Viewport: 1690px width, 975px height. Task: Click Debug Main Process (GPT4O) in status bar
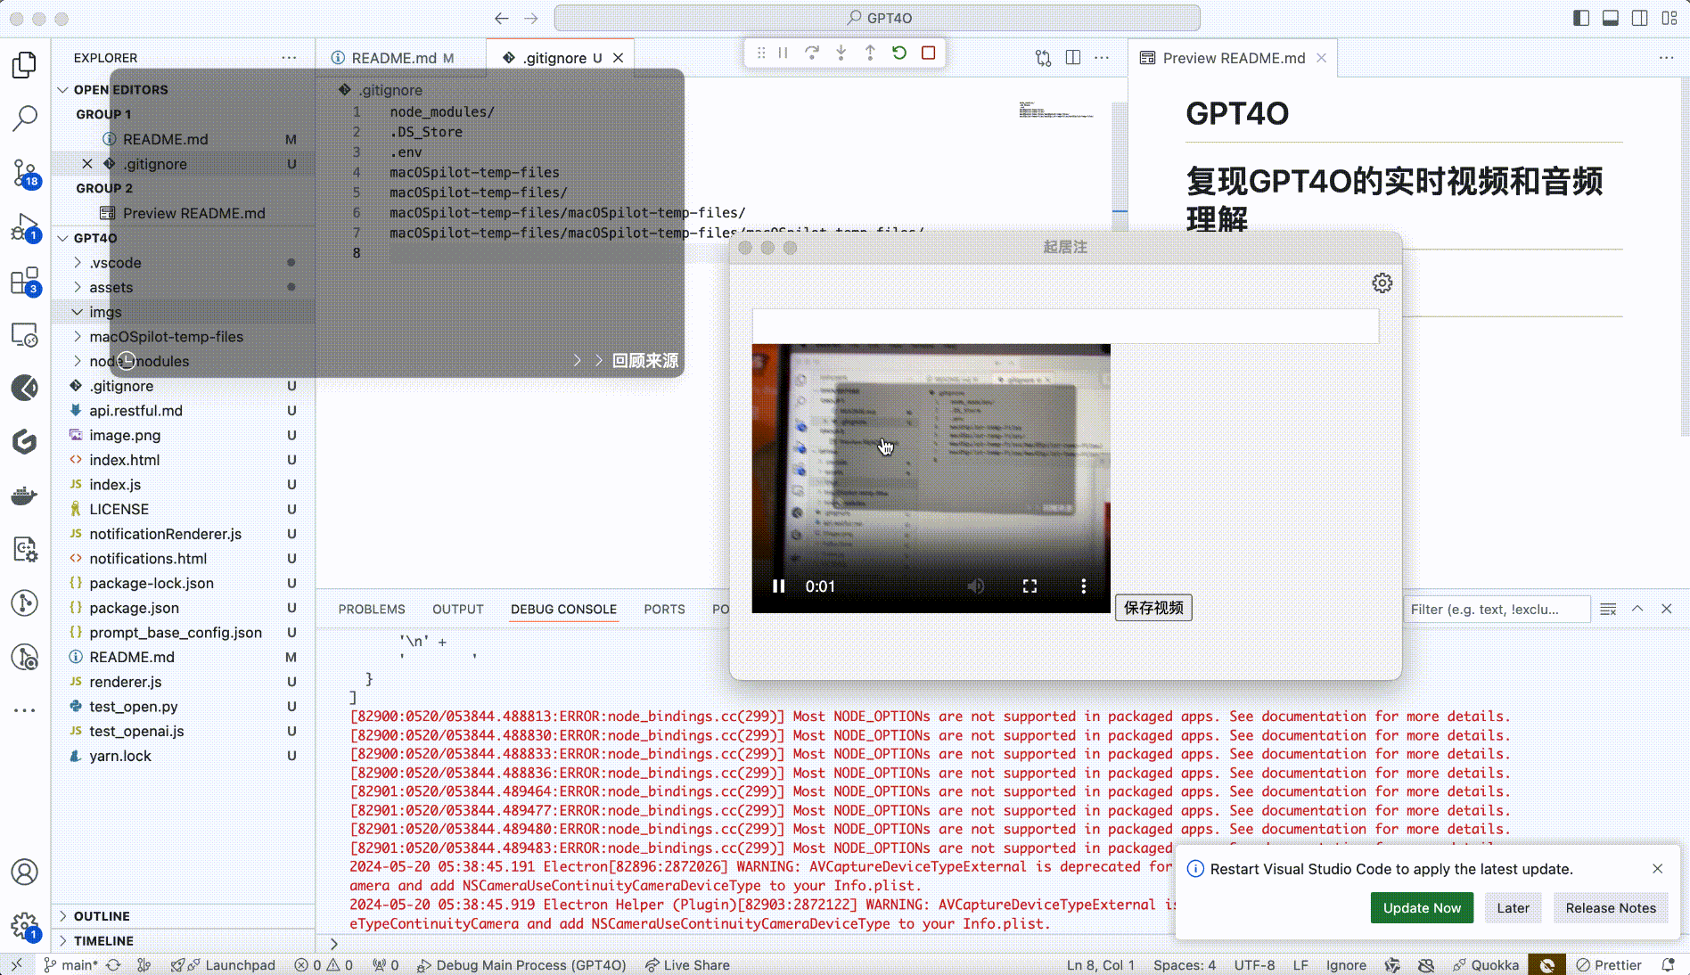point(521,965)
